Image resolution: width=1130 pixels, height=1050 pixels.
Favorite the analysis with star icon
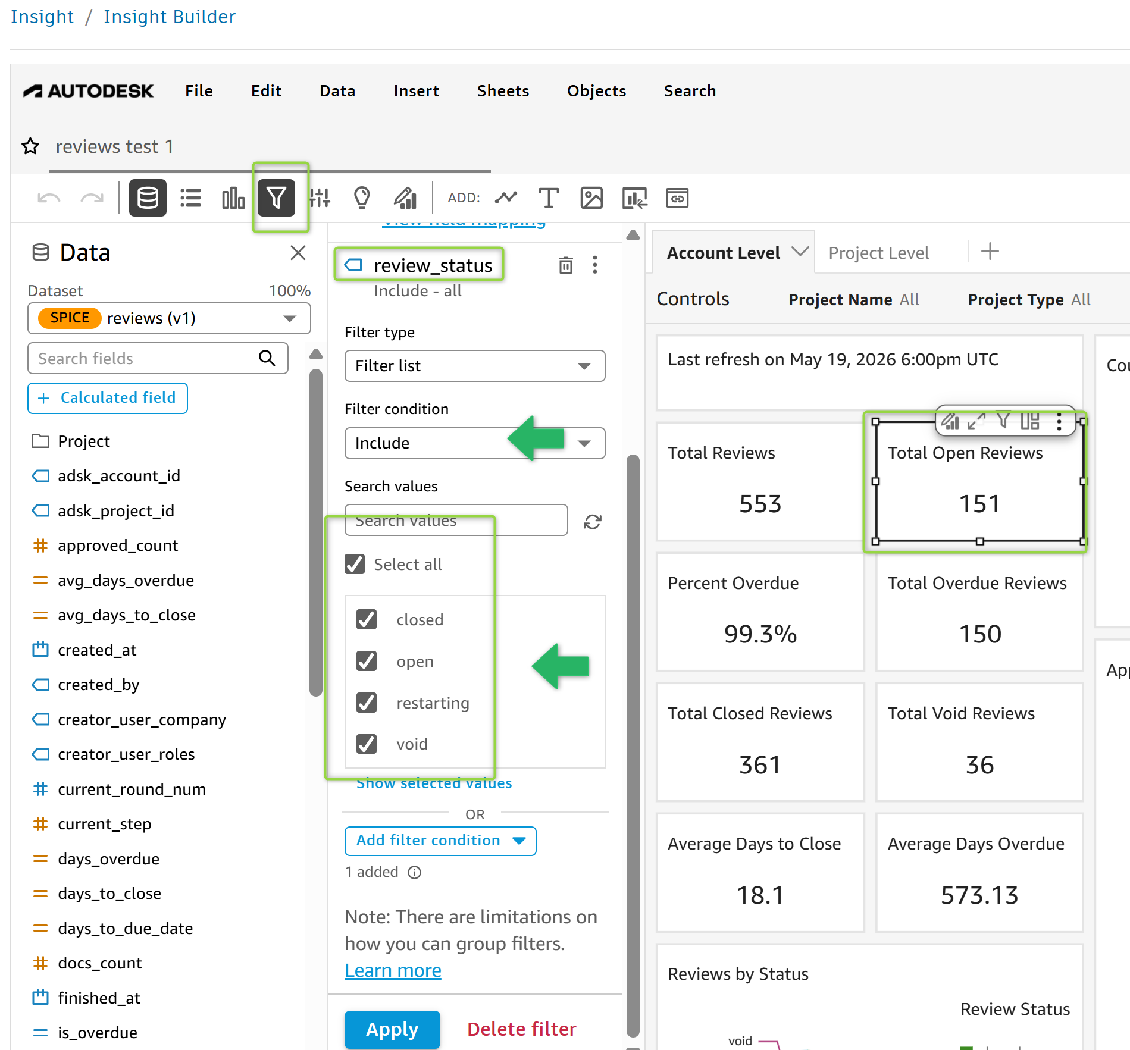30,146
